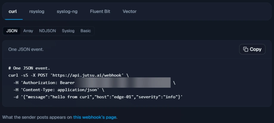The height and width of the screenshot is (123, 274).
Task: Select the JSON format option
Action: point(12,31)
